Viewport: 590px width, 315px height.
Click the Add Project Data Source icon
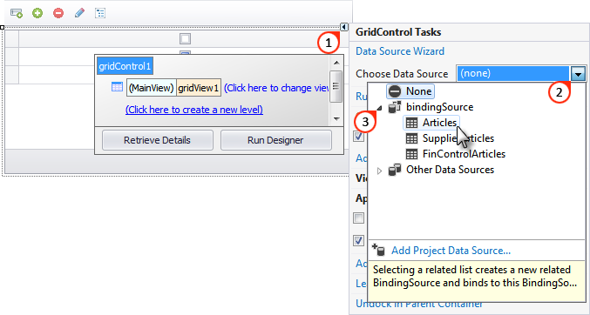pyautogui.click(x=378, y=250)
